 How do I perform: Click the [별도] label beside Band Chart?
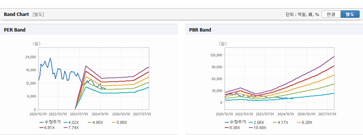[38, 14]
